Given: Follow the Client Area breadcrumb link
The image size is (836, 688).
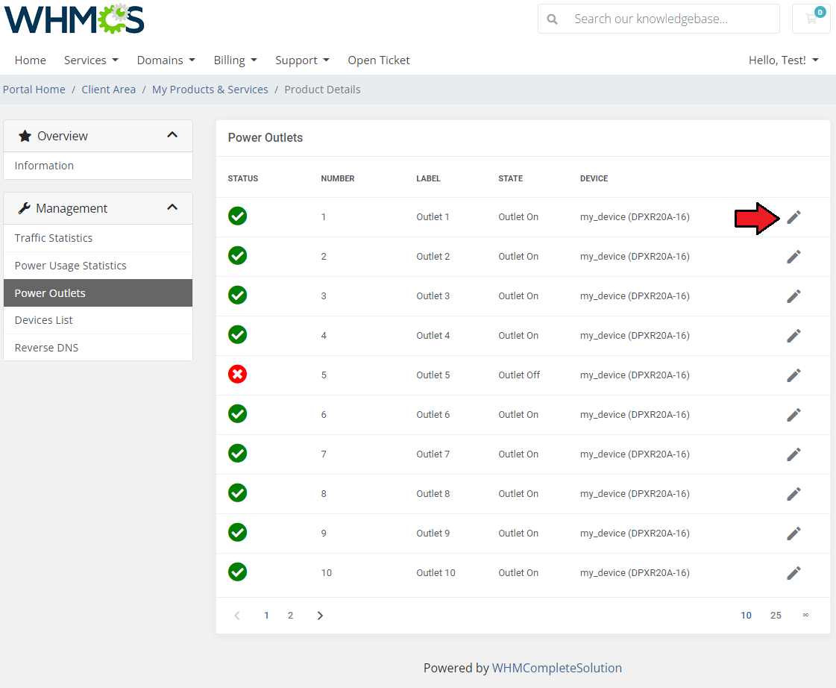Looking at the screenshot, I should point(109,90).
